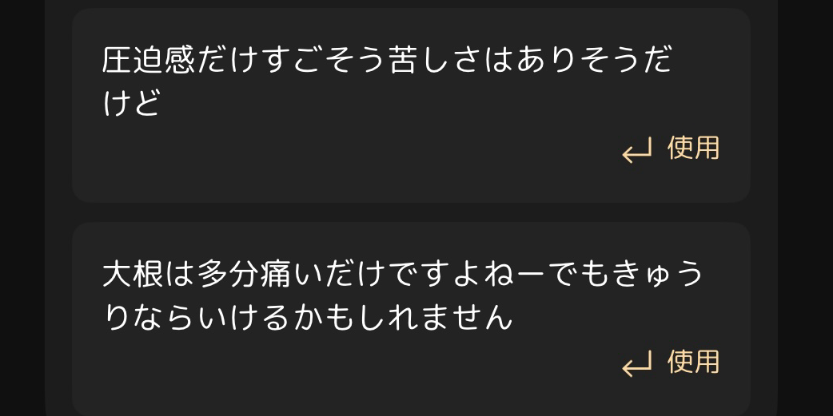
Task: Click the return arrow icon in the 大根 card
Action: coord(637,364)
